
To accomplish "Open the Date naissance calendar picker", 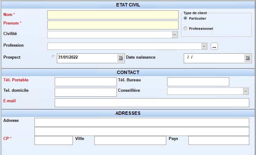I will [247, 58].
